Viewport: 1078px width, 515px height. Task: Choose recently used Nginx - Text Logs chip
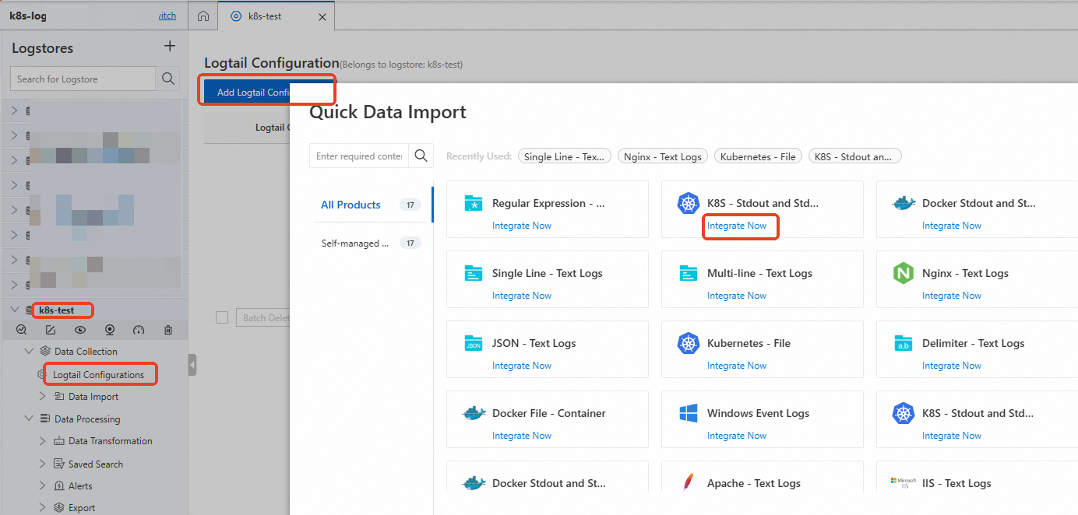click(x=663, y=156)
